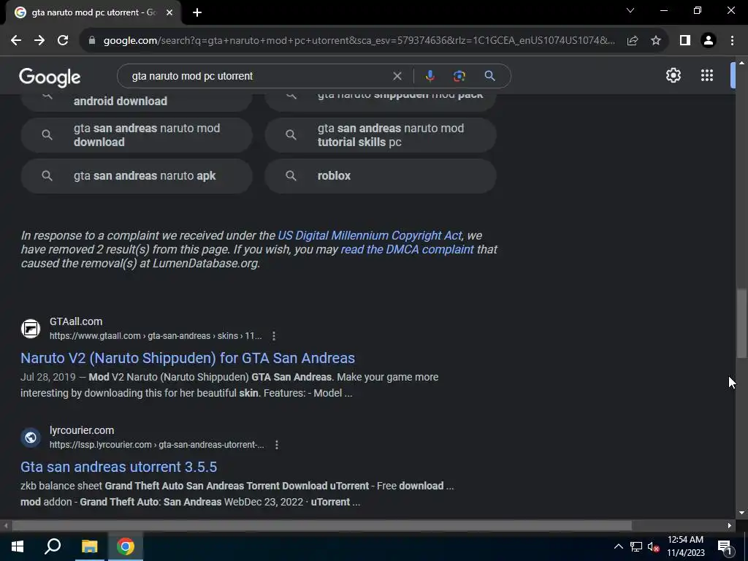Open the browser side panel
The image size is (748, 561).
(x=685, y=41)
